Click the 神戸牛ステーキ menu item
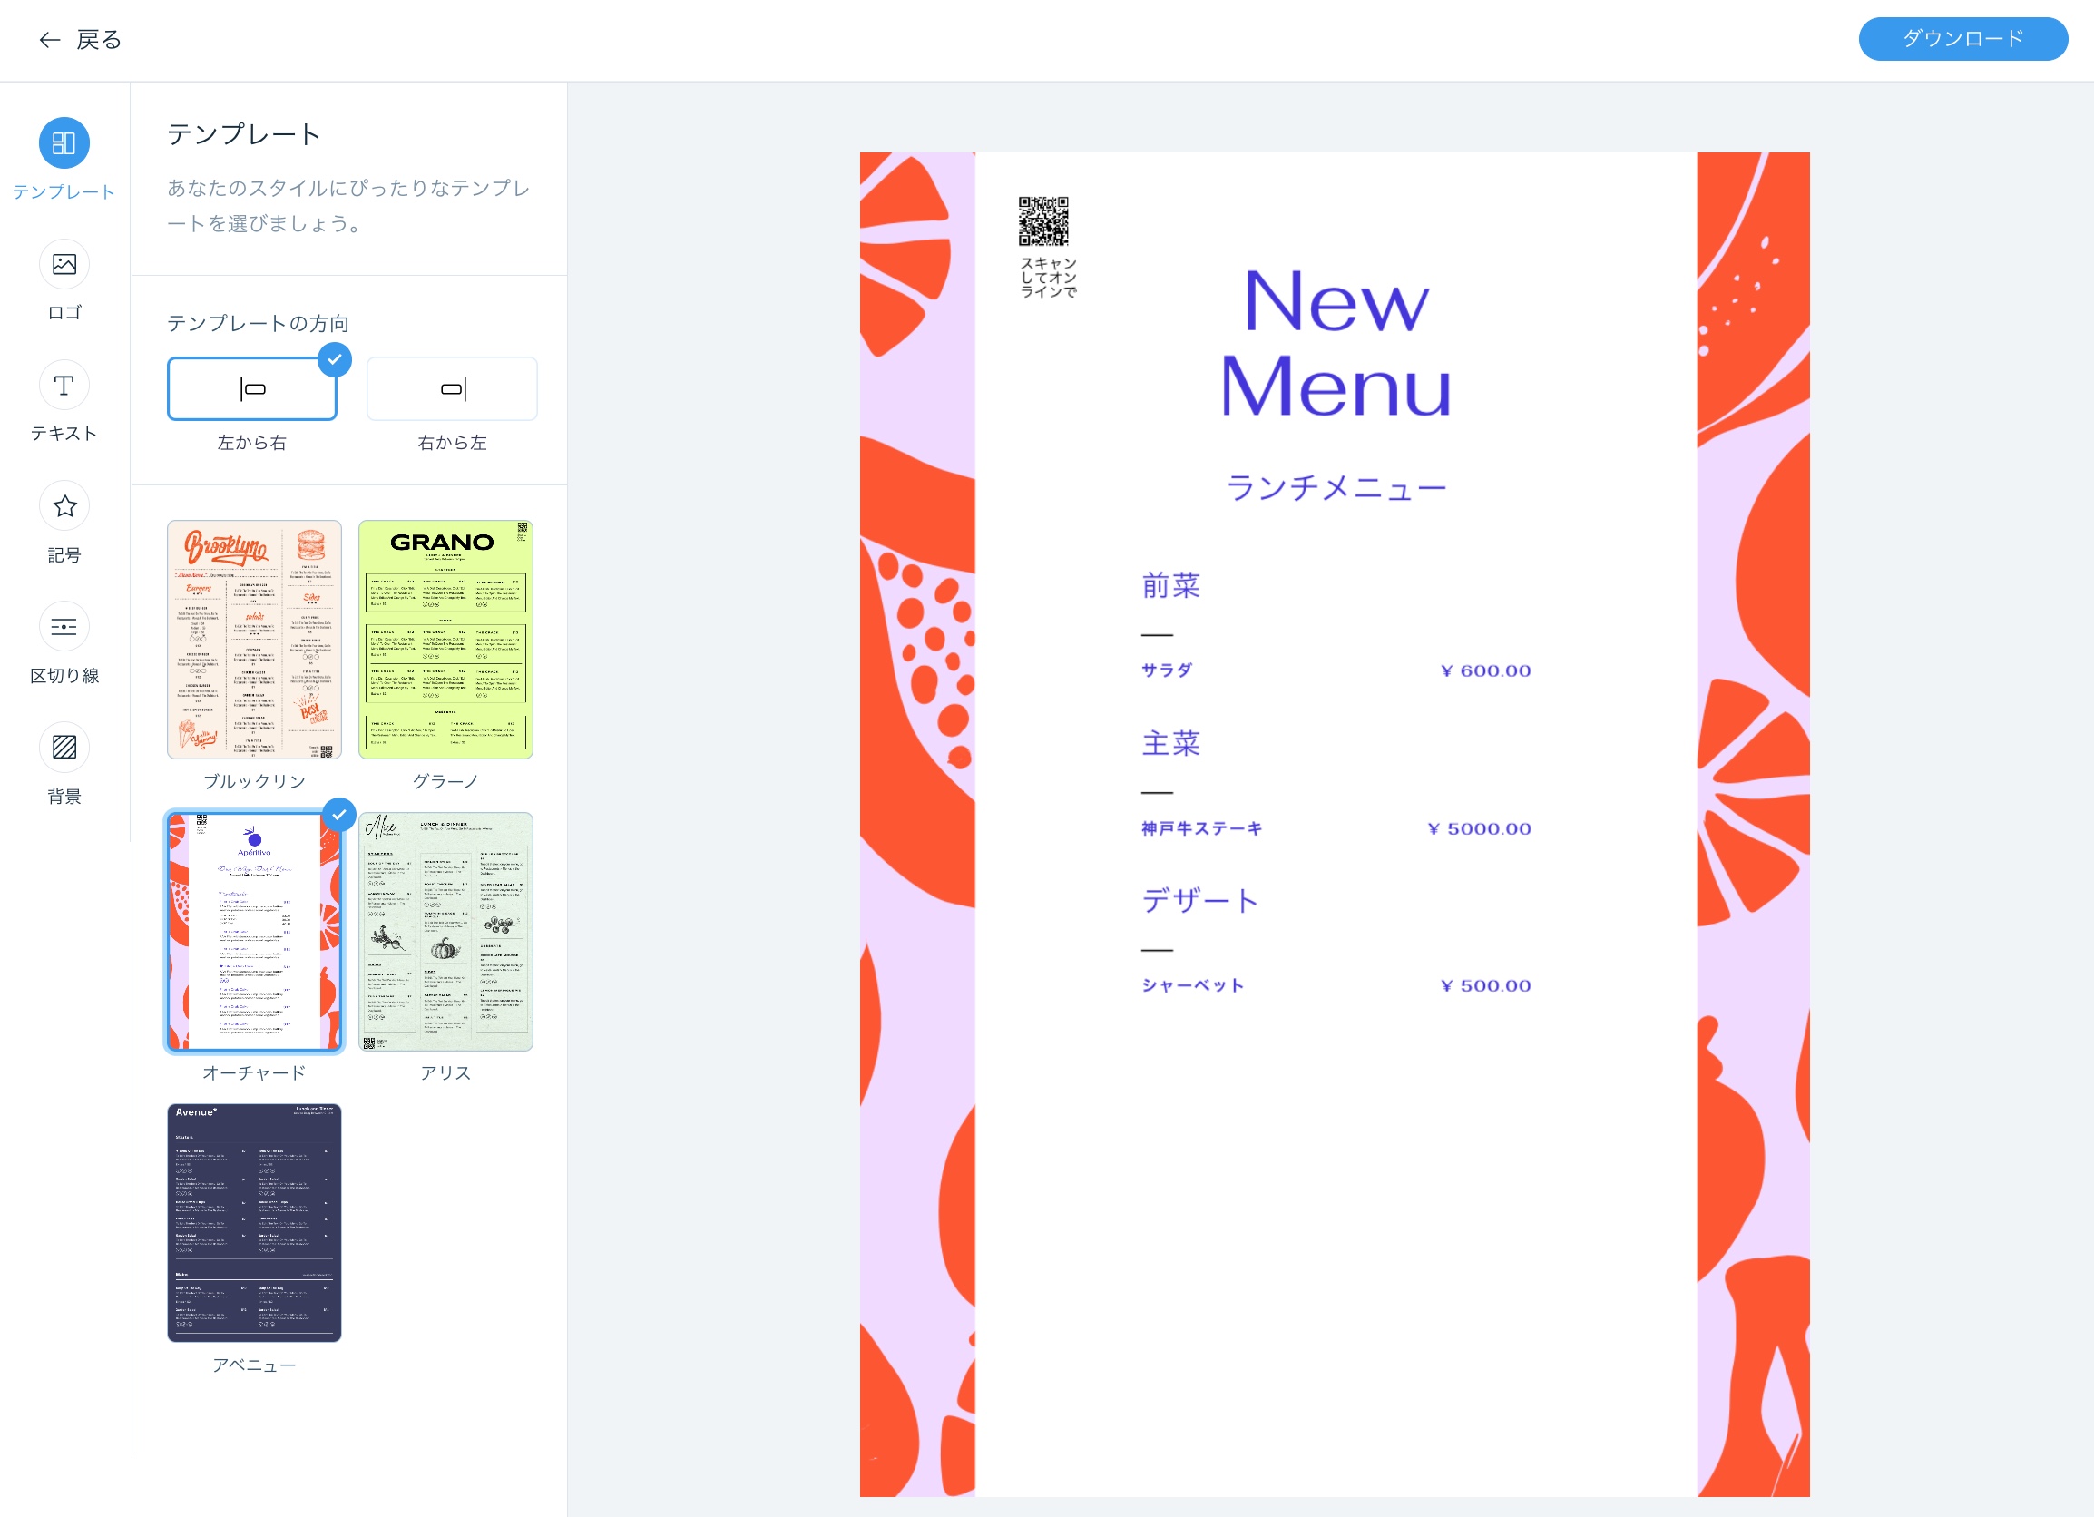 [1200, 828]
